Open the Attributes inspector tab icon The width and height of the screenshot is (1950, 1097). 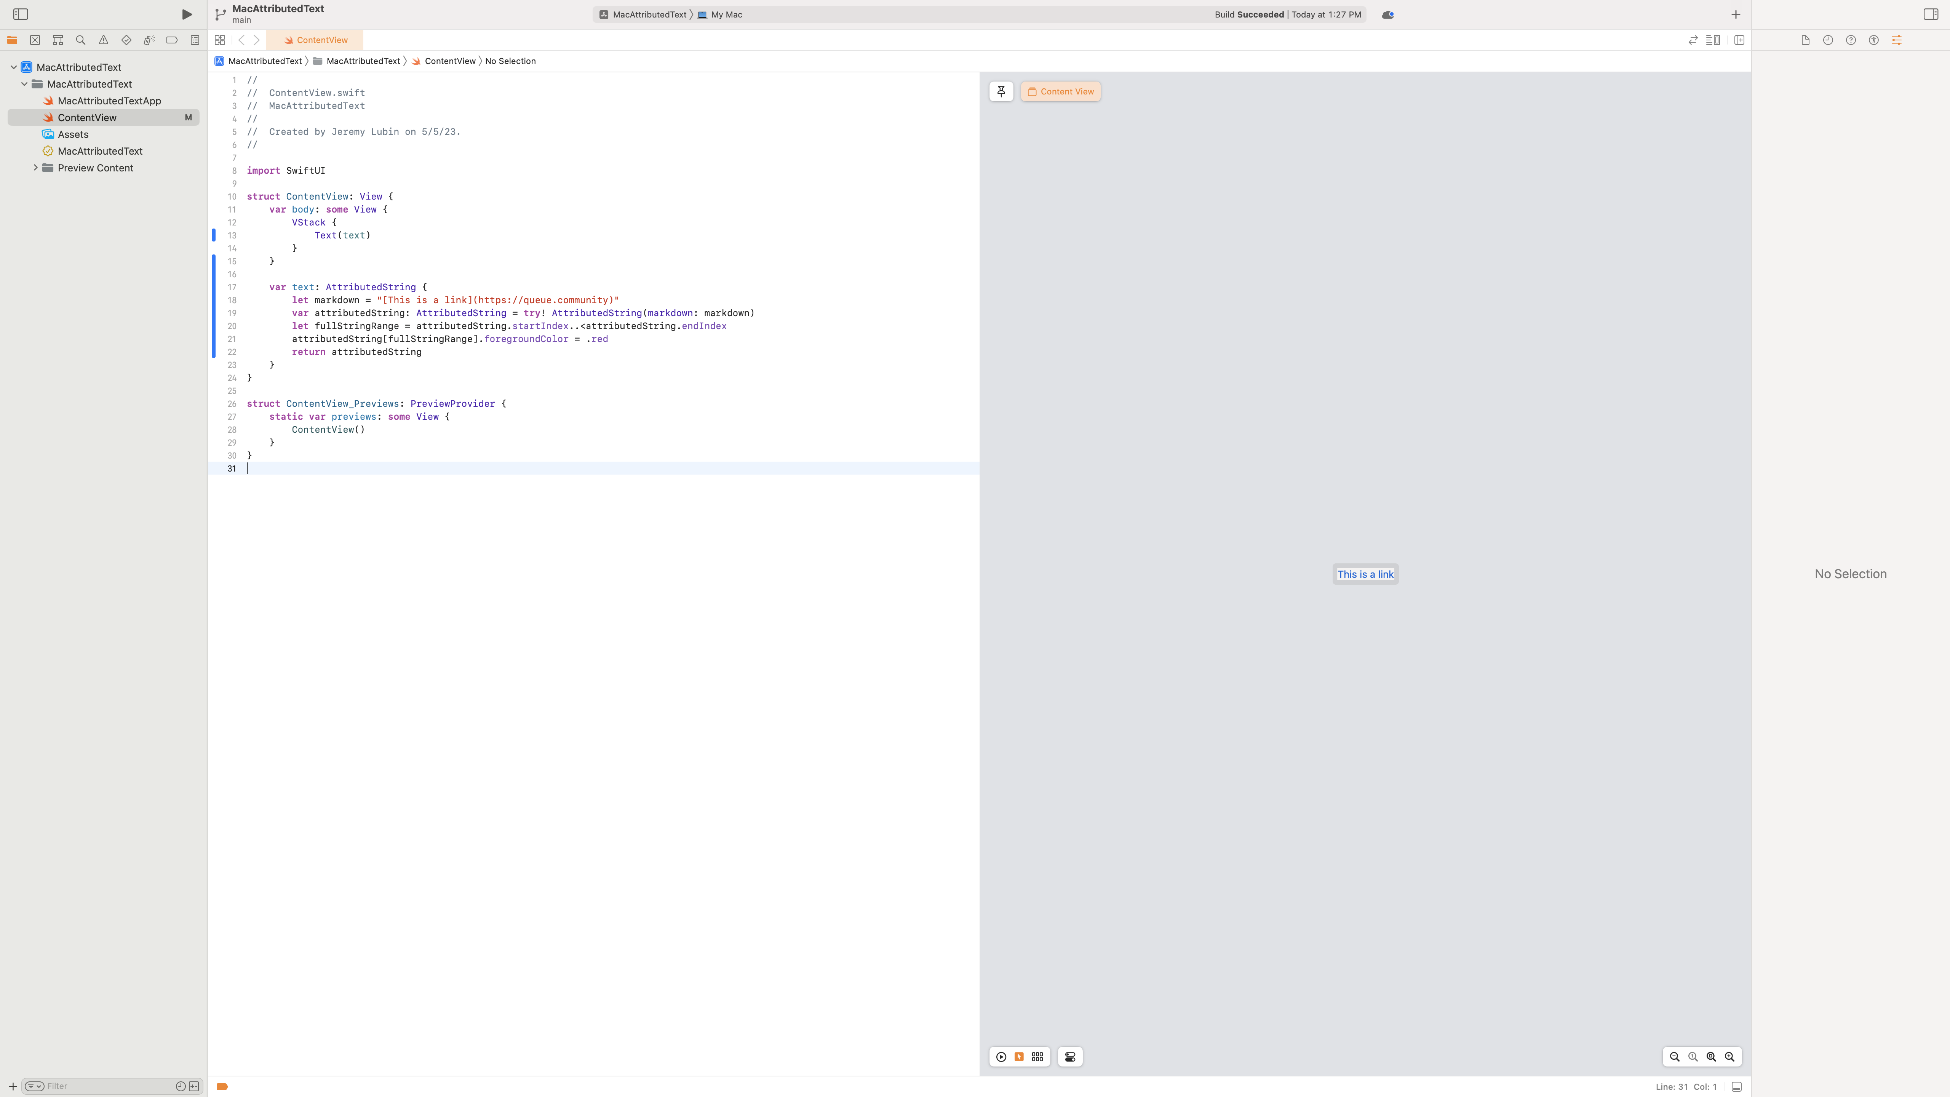[1896, 40]
